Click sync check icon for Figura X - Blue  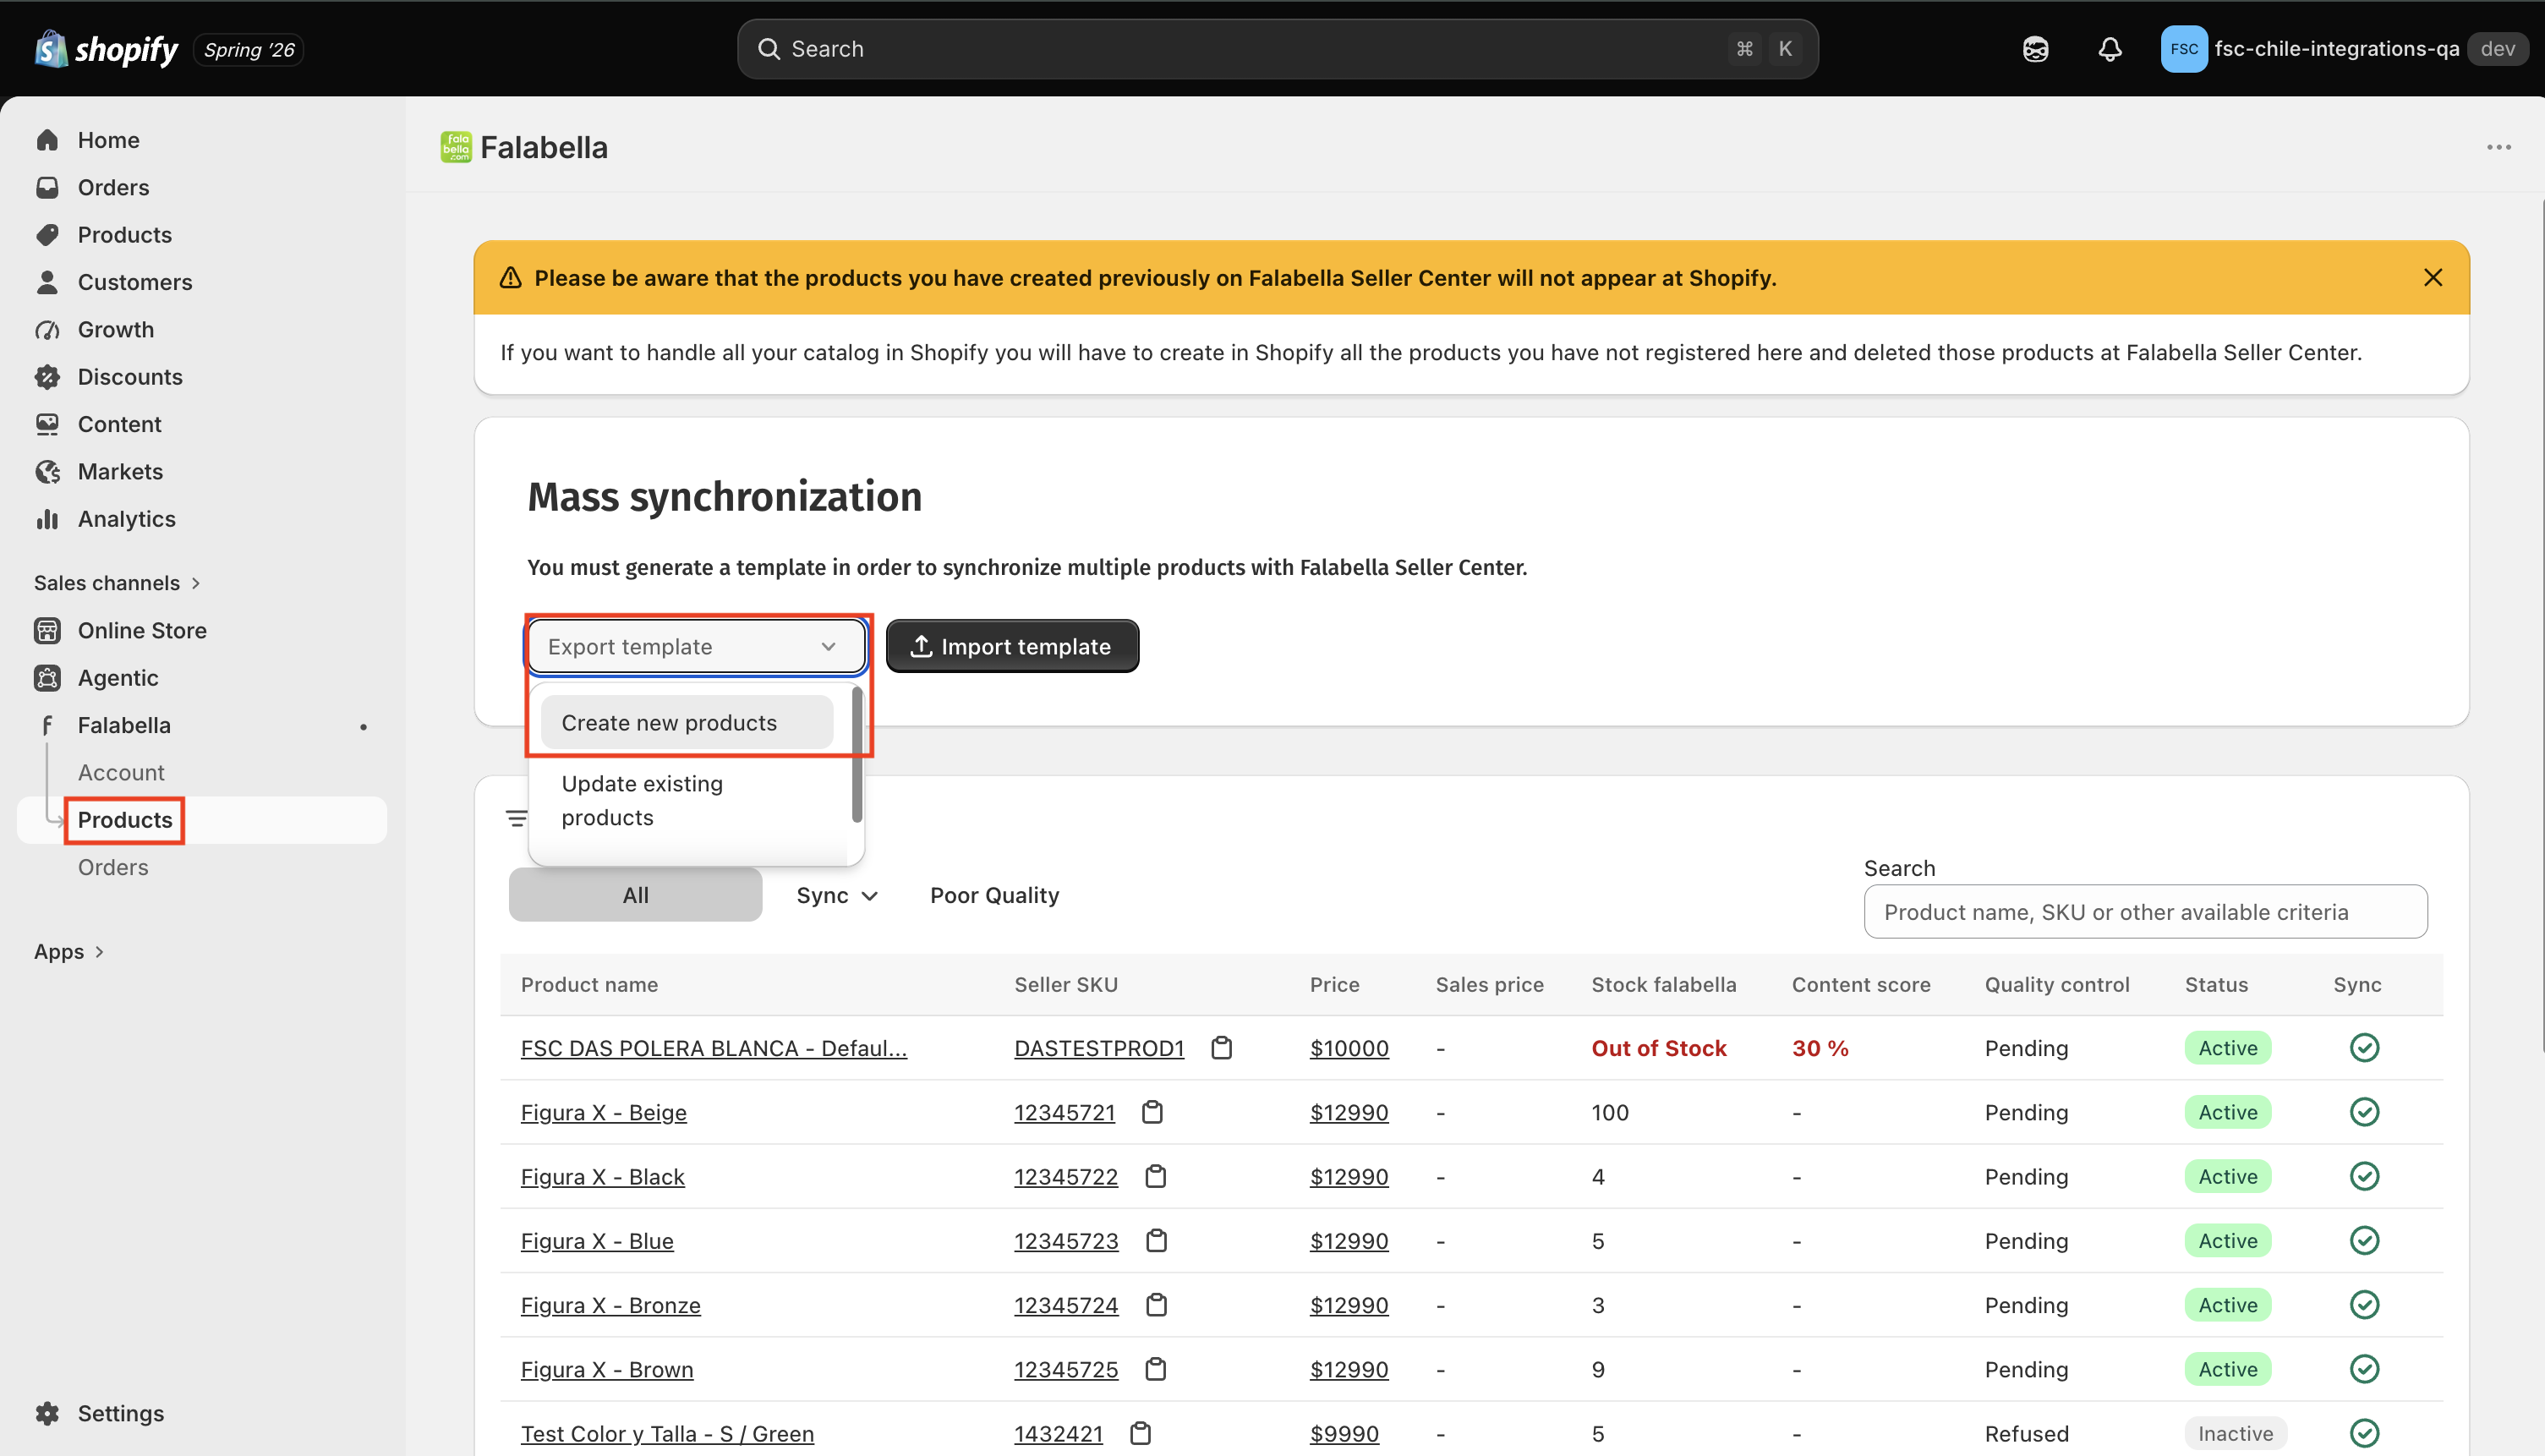(x=2364, y=1240)
